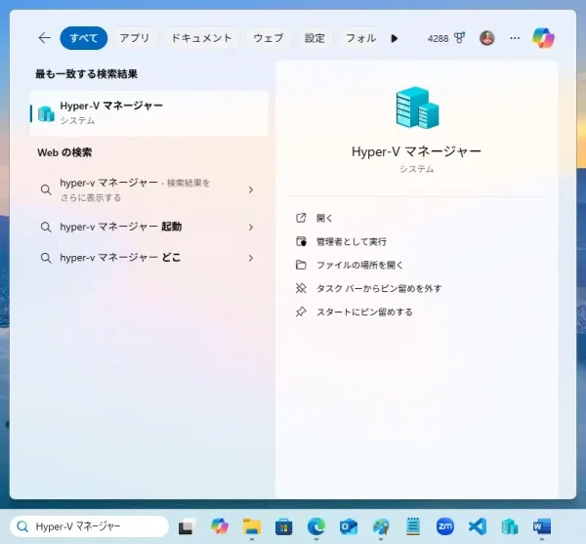Open Zoom from the taskbar

(445, 526)
